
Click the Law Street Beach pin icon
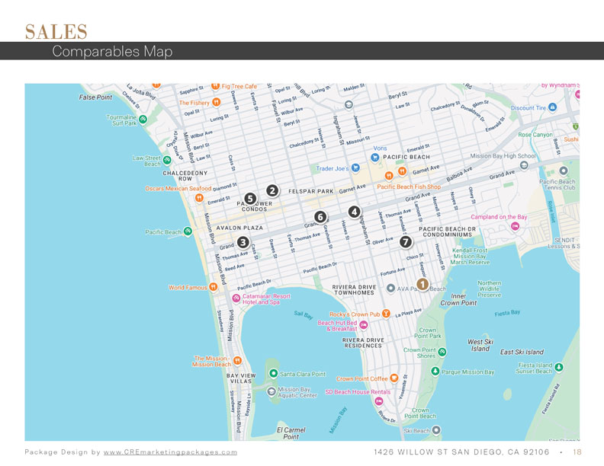[167, 160]
